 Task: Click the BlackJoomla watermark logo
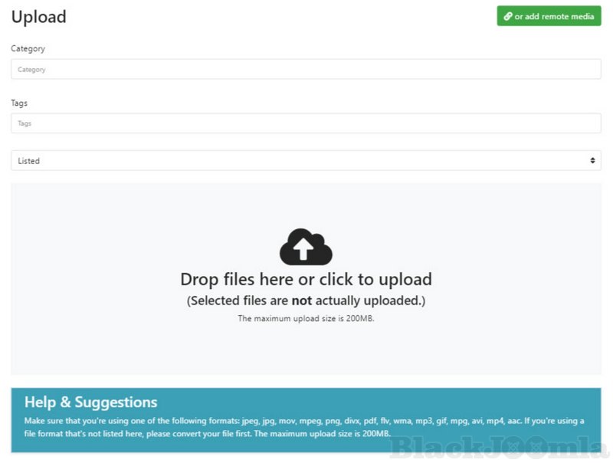(x=499, y=447)
